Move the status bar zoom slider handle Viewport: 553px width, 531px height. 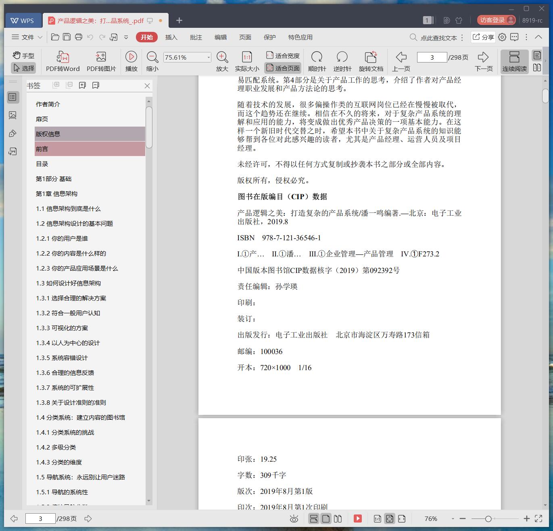coord(488,519)
